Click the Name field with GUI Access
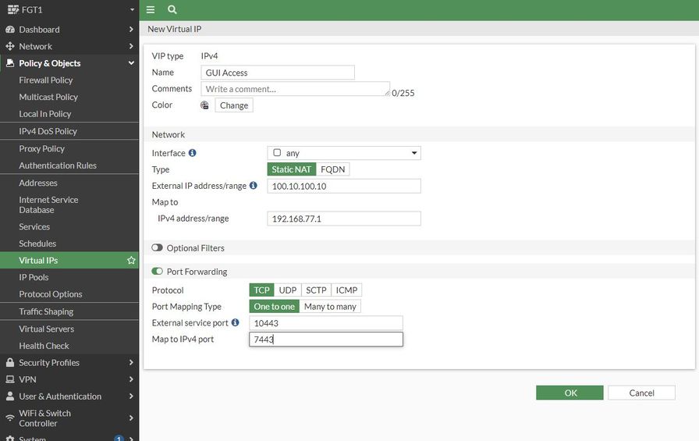The image size is (699, 441). click(x=278, y=73)
